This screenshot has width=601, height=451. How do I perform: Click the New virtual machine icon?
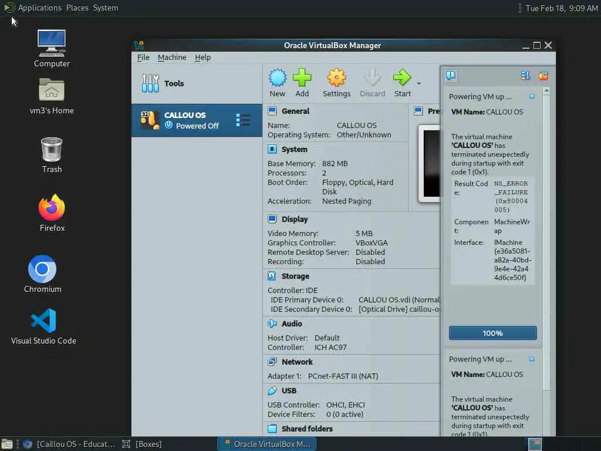(x=277, y=78)
